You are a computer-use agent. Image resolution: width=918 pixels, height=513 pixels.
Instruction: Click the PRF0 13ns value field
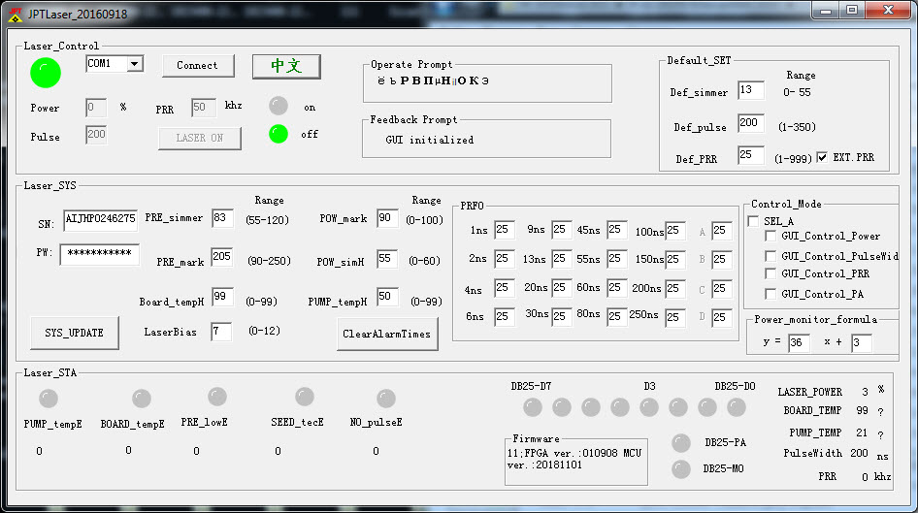pos(562,259)
